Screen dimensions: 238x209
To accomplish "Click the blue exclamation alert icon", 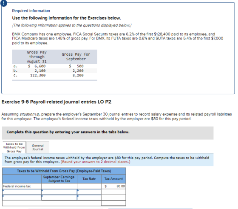I will [3, 3].
